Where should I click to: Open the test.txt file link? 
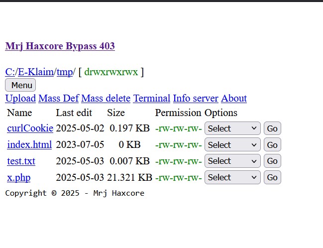click(21, 161)
